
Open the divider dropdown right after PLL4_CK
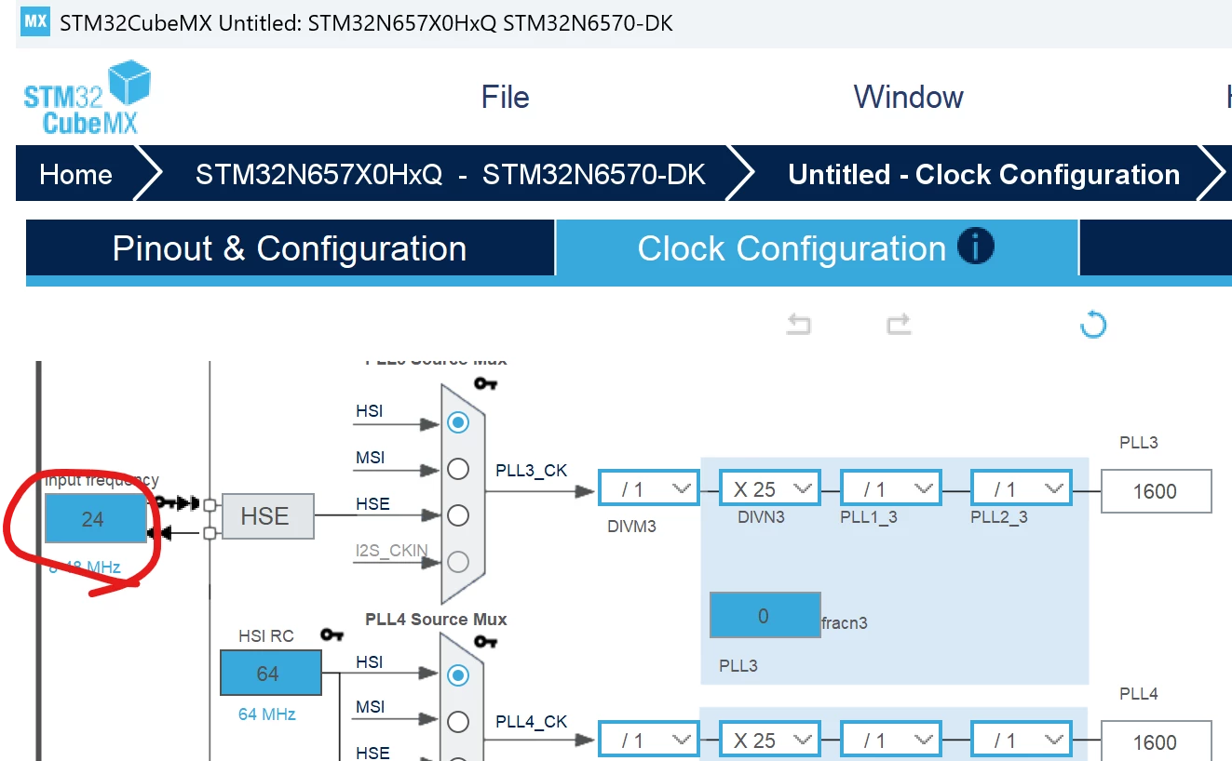click(649, 740)
